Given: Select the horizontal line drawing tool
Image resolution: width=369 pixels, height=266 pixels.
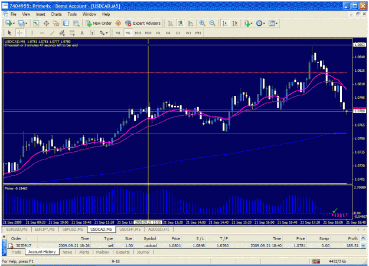Looking at the screenshot, I should point(42,33).
